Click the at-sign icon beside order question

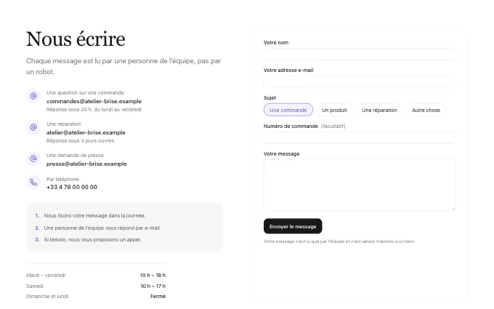pos(33,96)
